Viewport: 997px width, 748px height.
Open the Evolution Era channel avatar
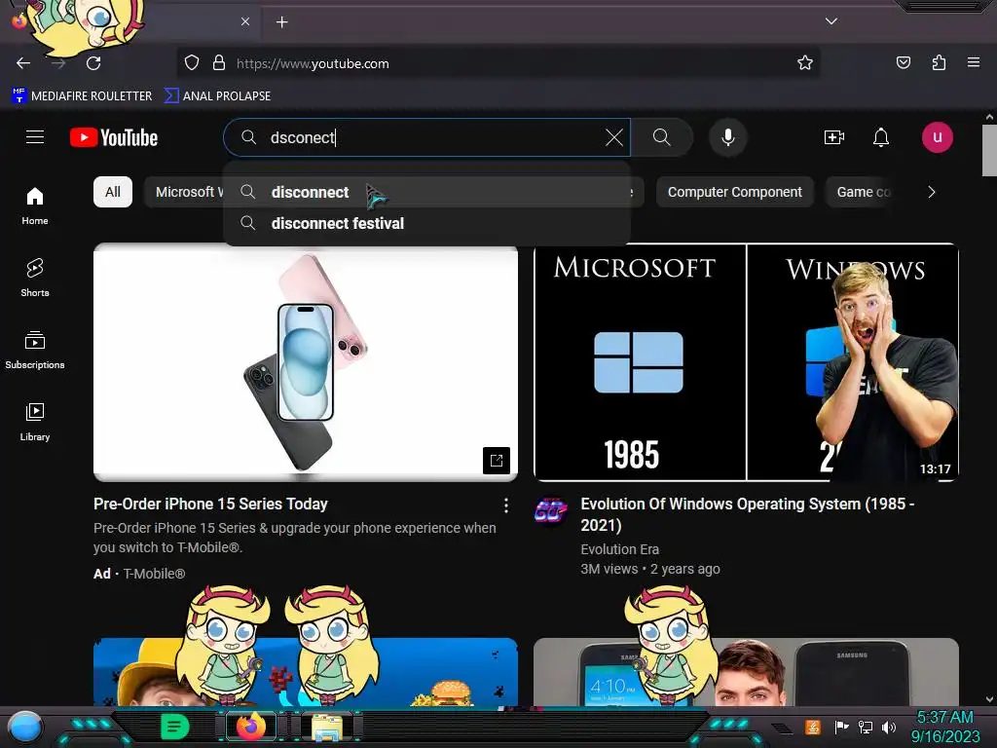pyautogui.click(x=550, y=511)
